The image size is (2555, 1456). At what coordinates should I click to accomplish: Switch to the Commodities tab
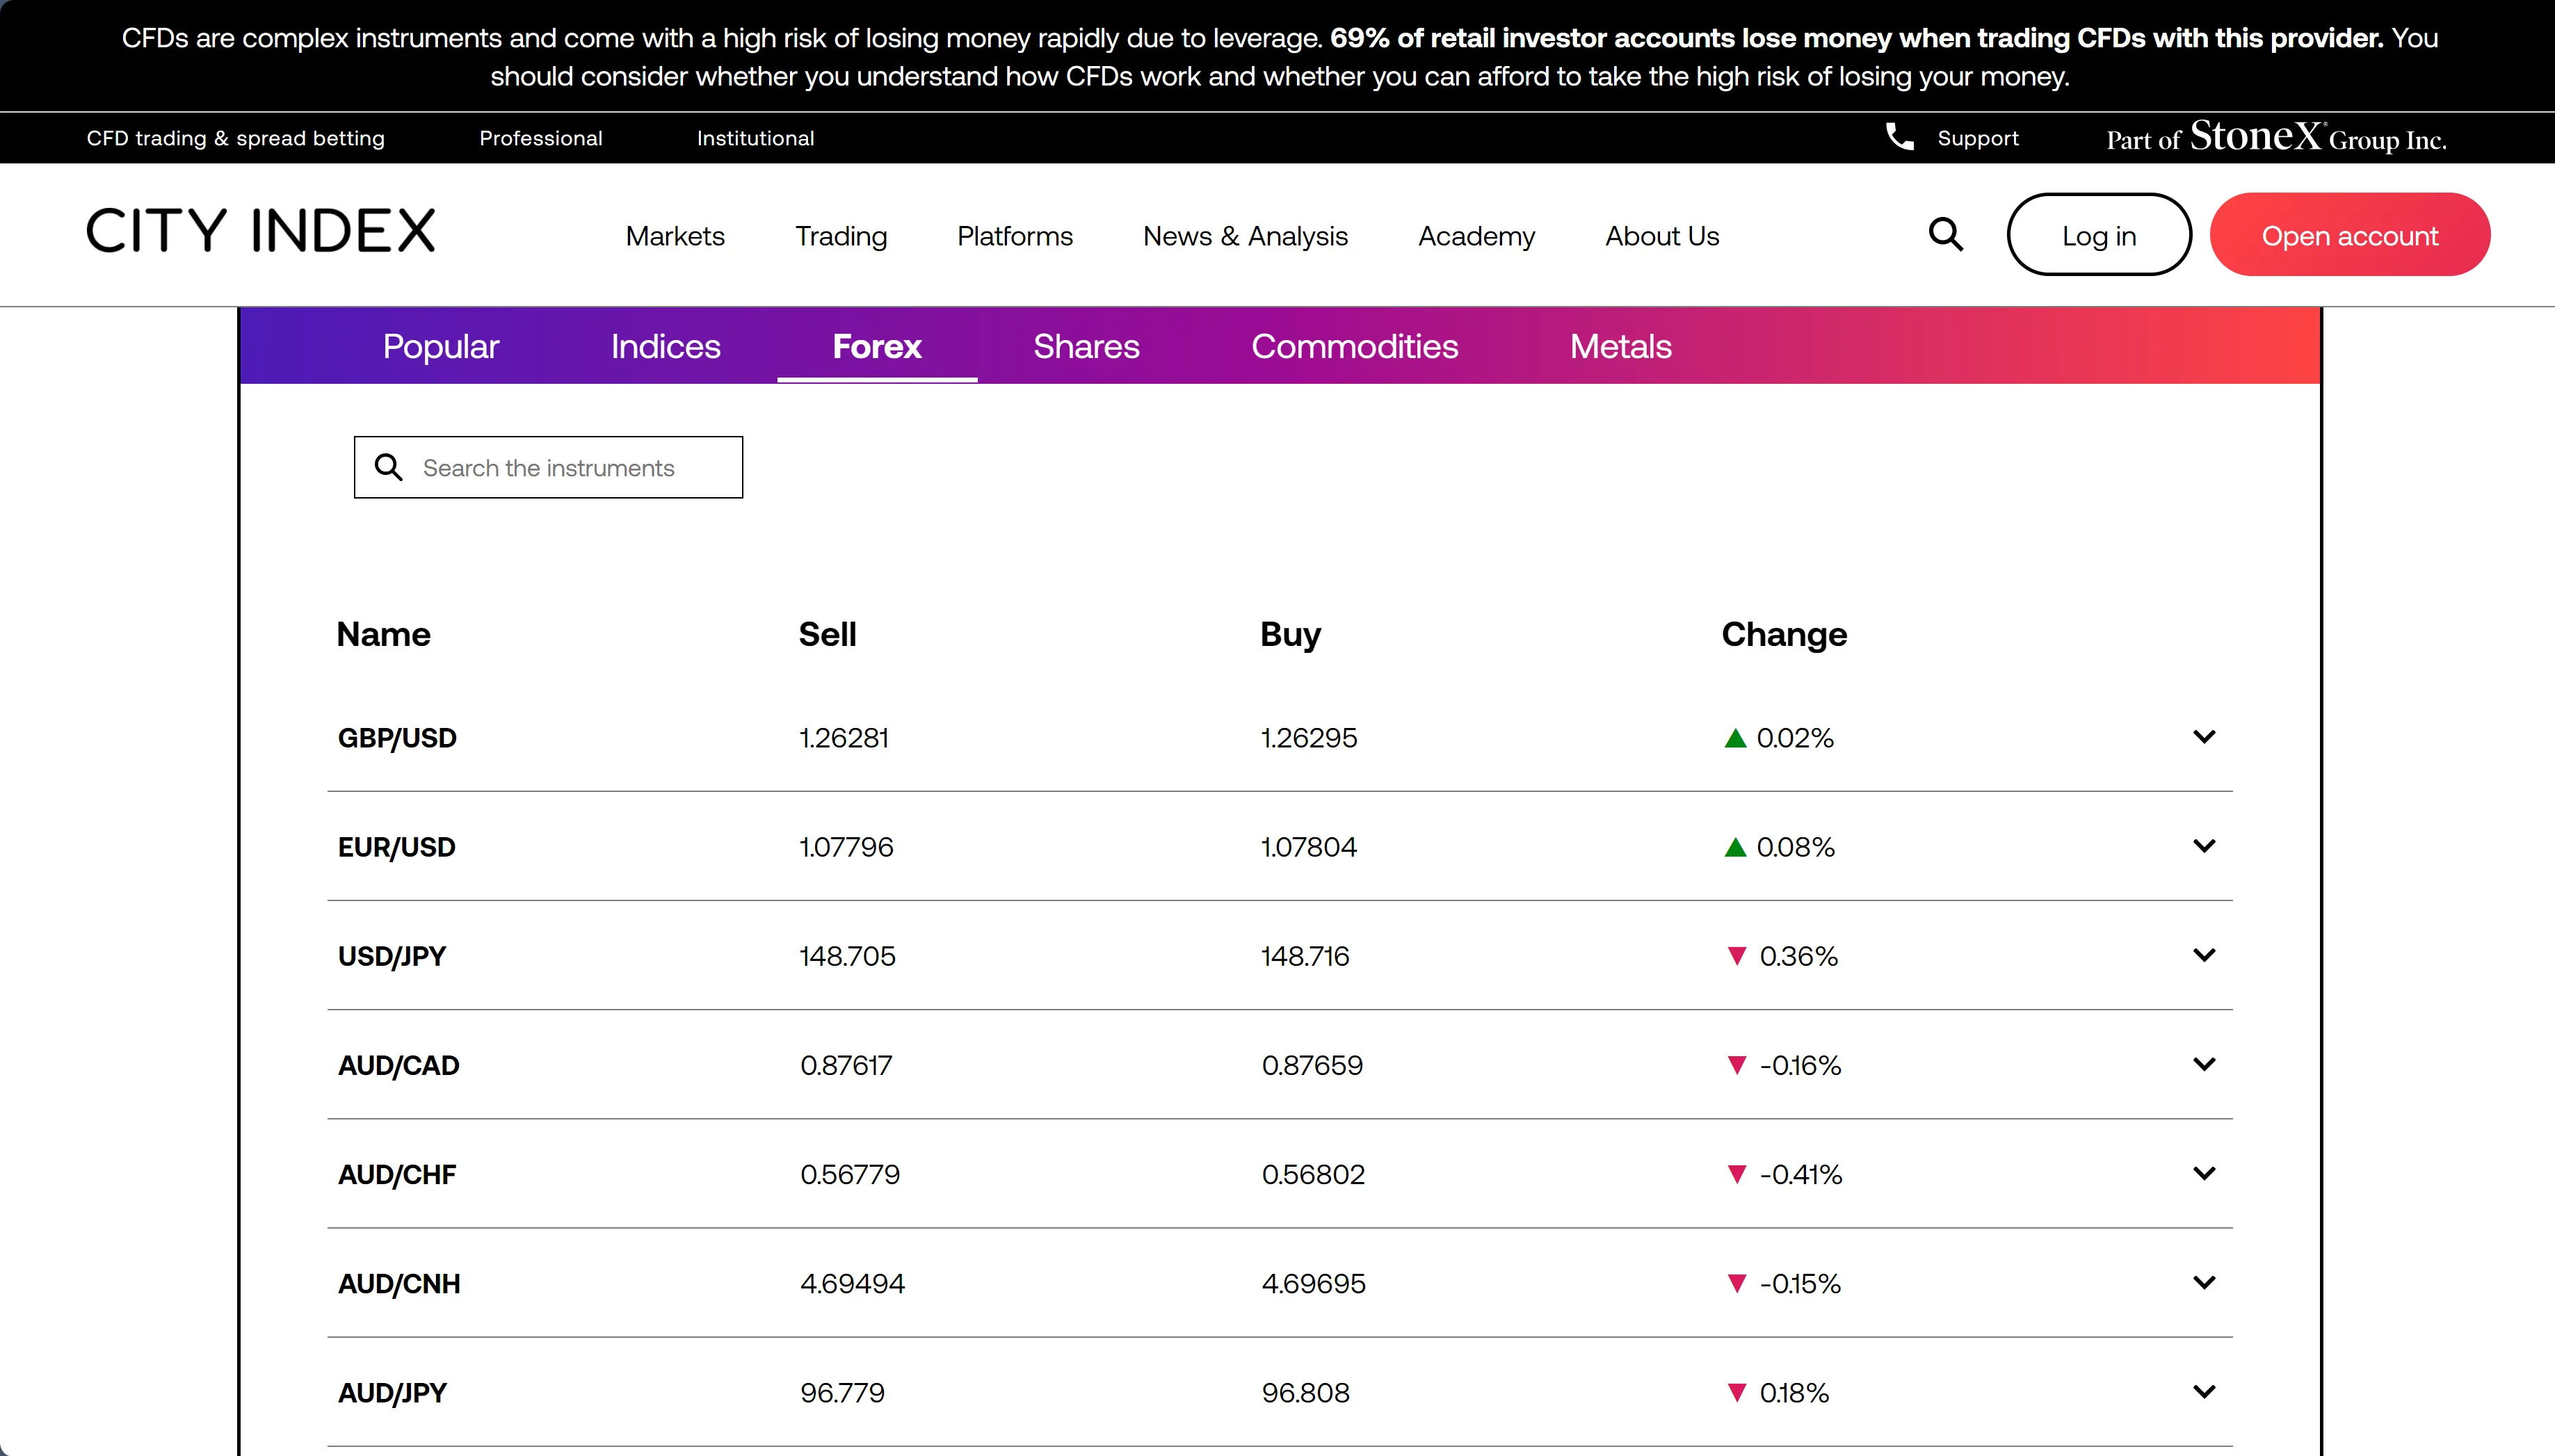(x=1354, y=346)
